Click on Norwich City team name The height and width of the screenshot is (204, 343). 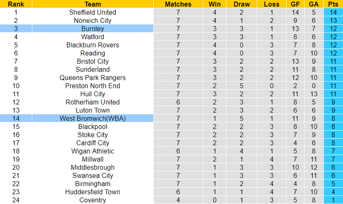point(93,20)
